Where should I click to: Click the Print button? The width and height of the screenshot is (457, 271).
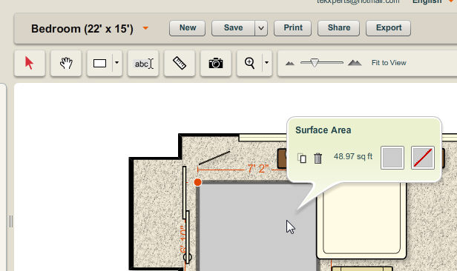tap(292, 28)
